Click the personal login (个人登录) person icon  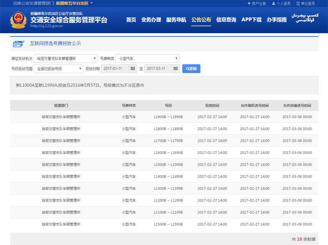tap(273, 3)
